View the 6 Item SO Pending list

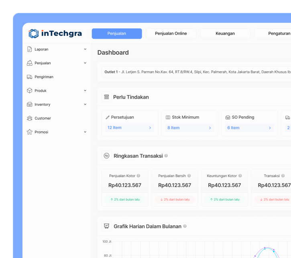249,128
